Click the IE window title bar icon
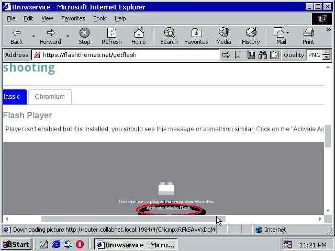Image resolution: width=335 pixels, height=251 pixels. click(7, 7)
